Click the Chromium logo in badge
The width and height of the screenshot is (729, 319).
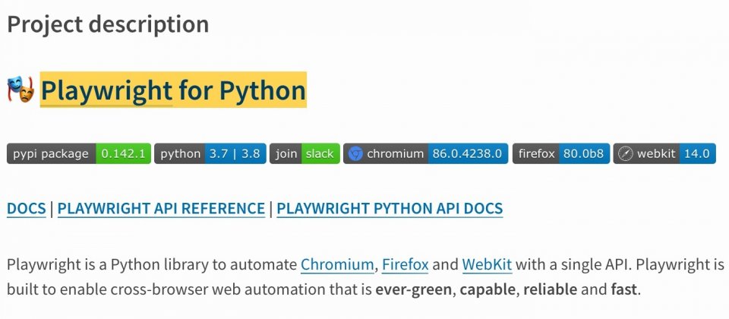tap(355, 153)
